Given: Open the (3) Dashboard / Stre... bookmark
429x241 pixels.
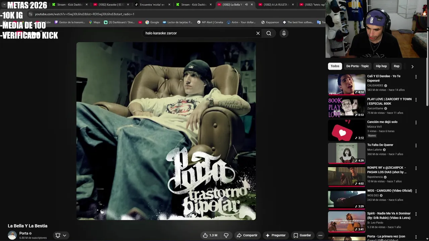Looking at the screenshot, I should point(119,22).
